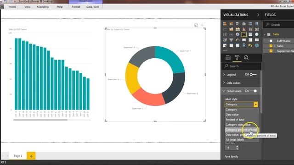Switch to the Format paint roller tab
Viewport: 294px width, 165px height.
tap(237, 58)
